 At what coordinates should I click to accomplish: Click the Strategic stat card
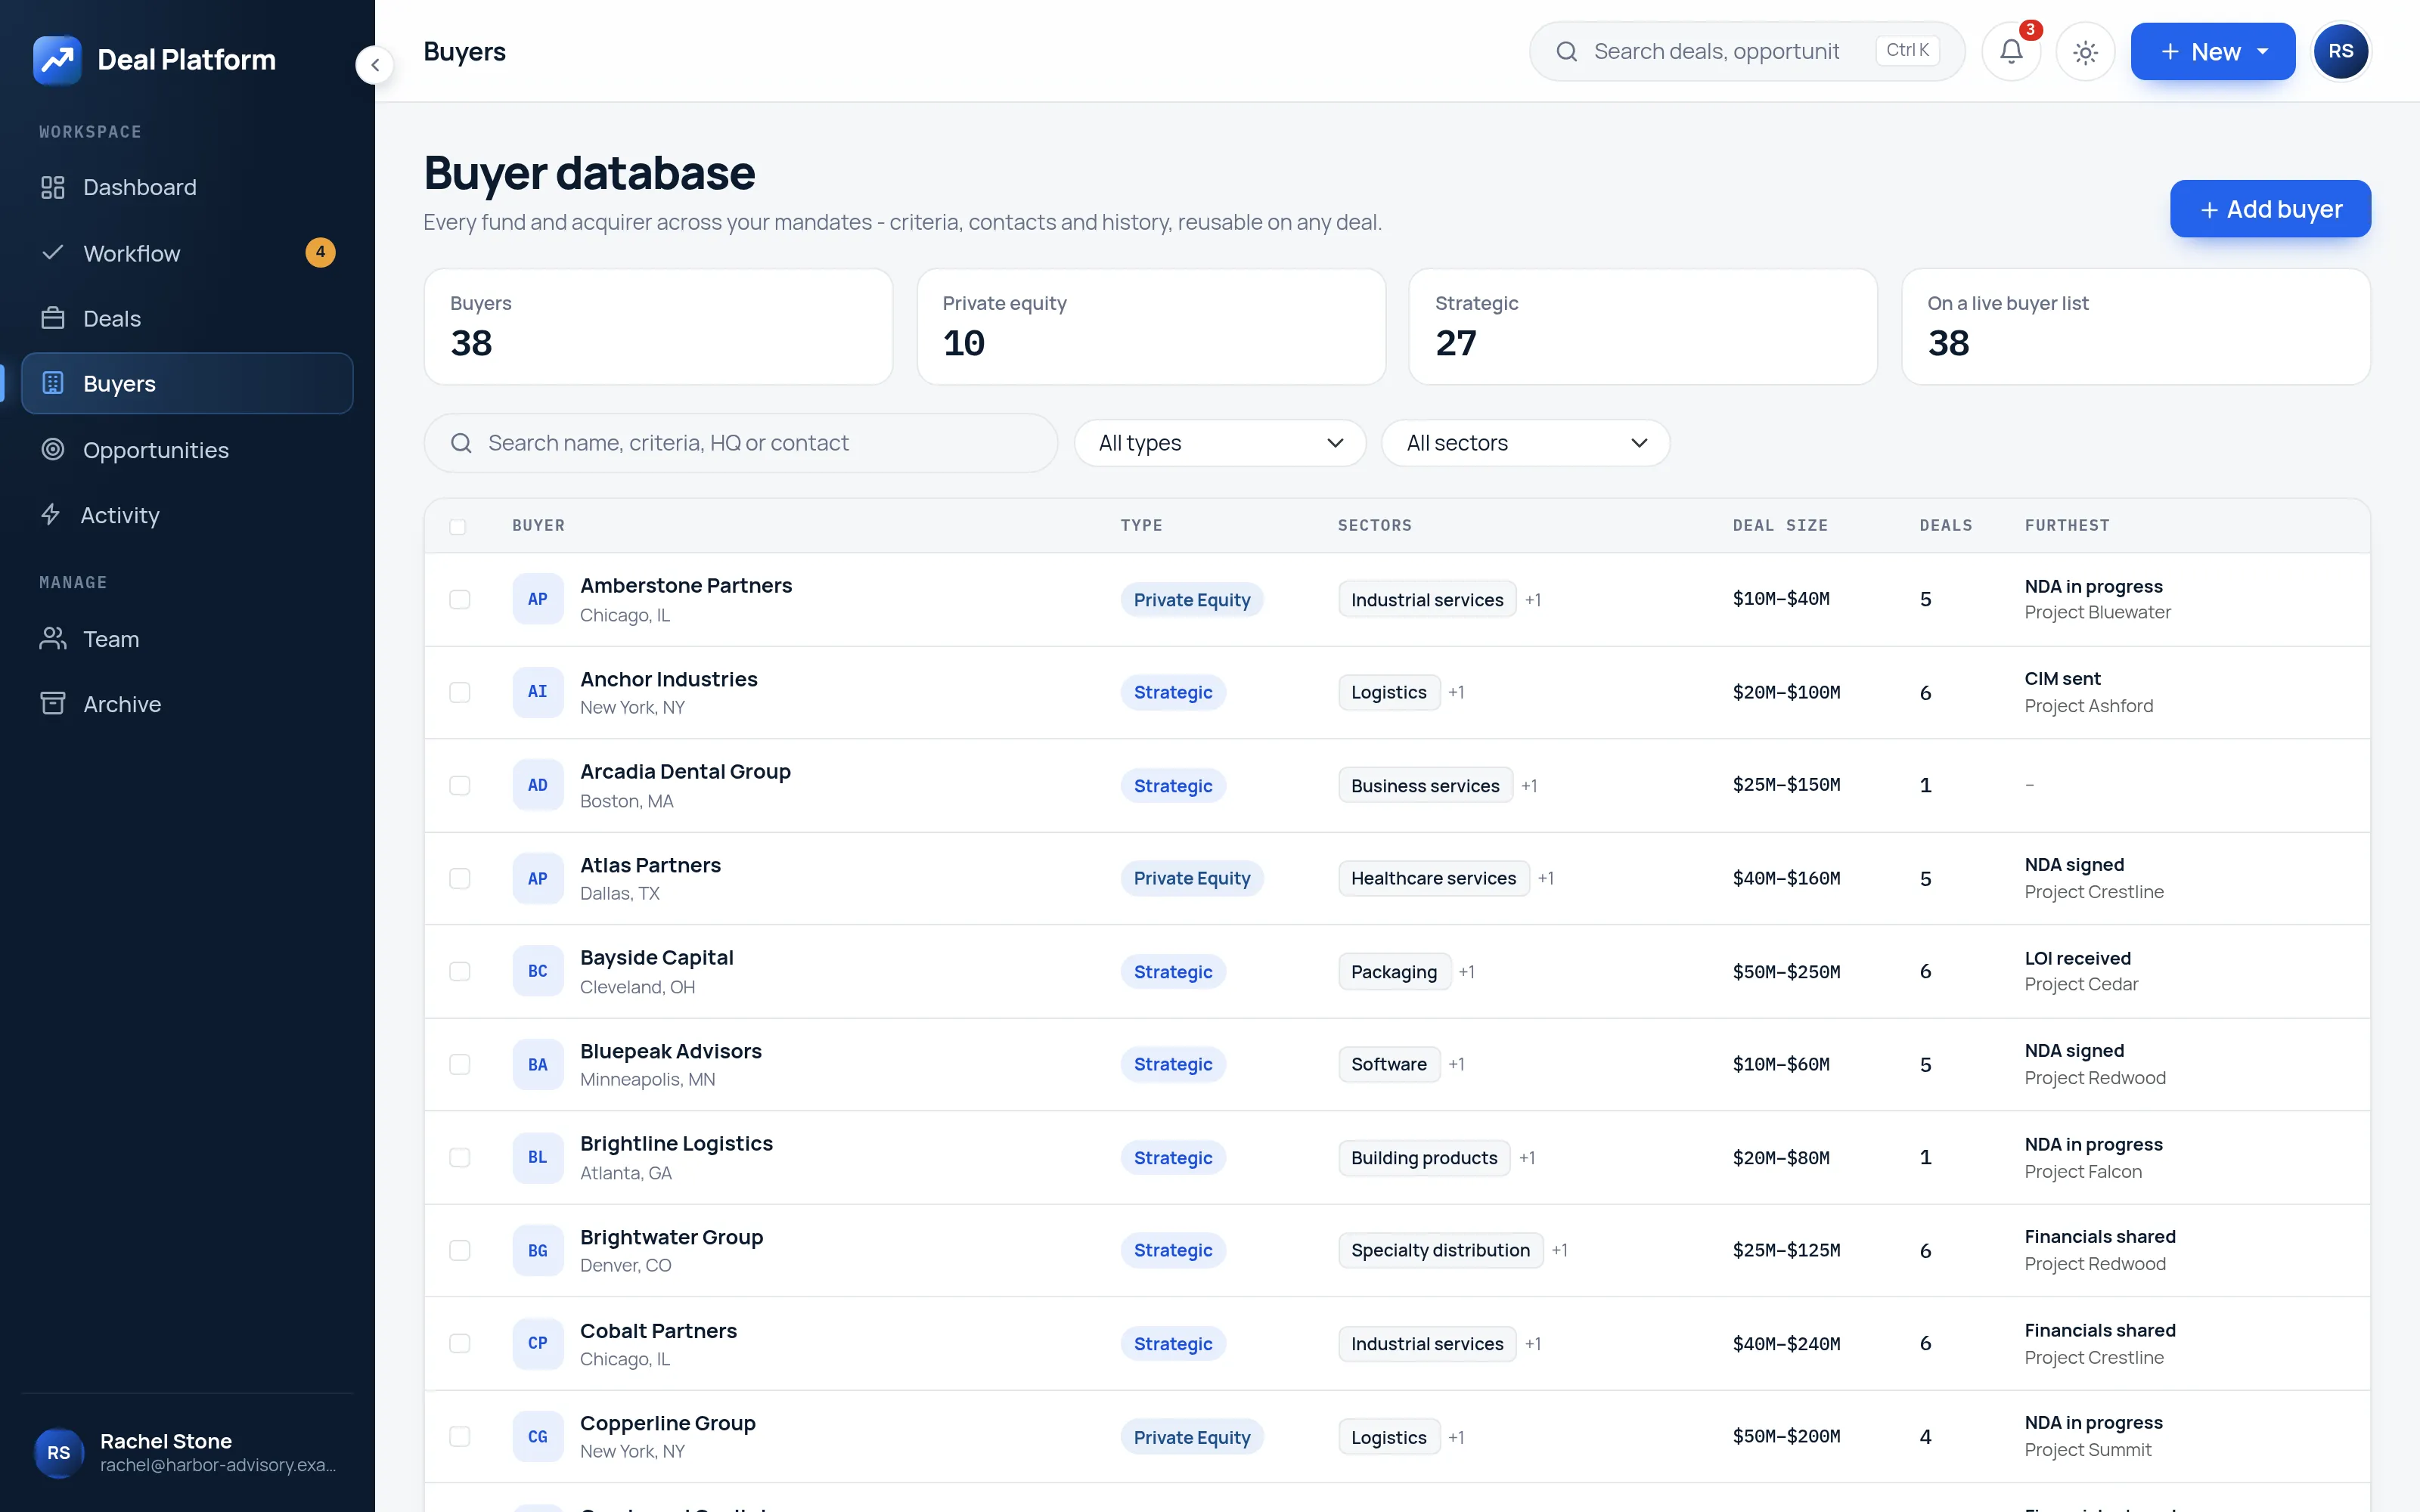[x=1643, y=326]
